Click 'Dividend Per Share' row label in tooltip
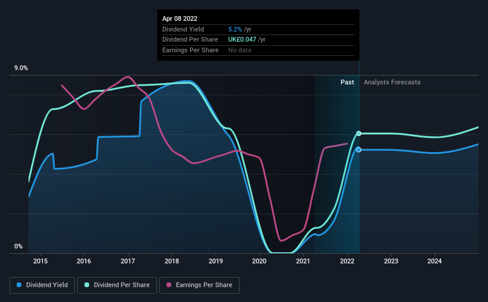This screenshot has width=488, height=302. [x=190, y=40]
